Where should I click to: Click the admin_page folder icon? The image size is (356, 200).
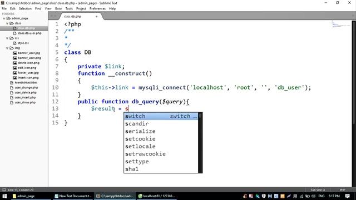8,18
